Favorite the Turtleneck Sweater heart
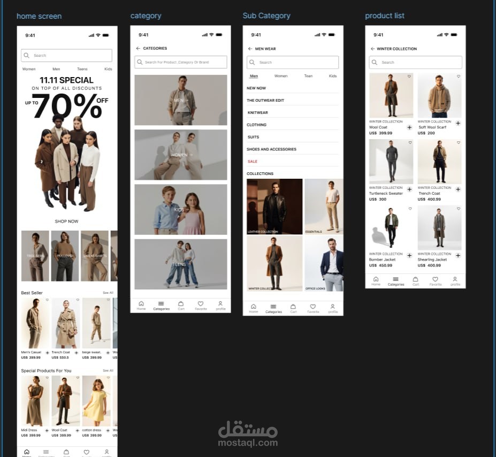The height and width of the screenshot is (457, 496). 410,143
